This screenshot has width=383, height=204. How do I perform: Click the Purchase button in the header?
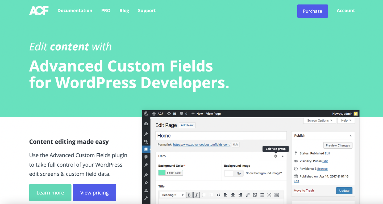[313, 11]
